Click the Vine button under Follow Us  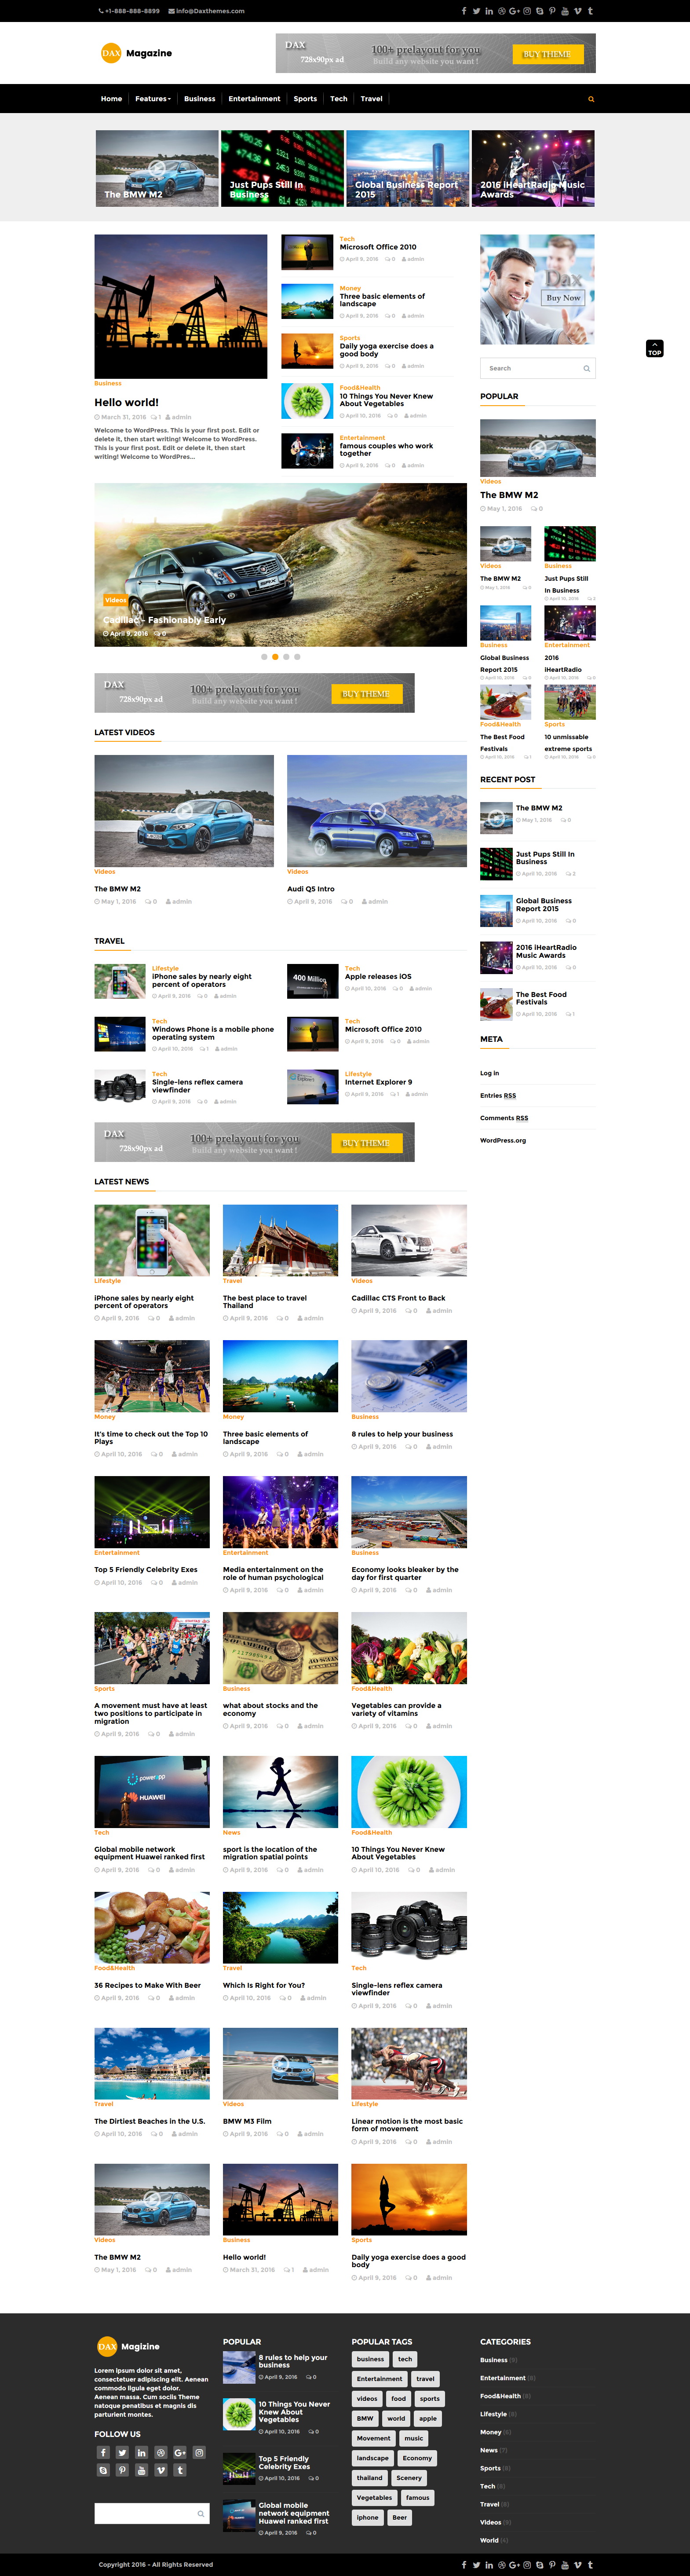click(x=160, y=2470)
